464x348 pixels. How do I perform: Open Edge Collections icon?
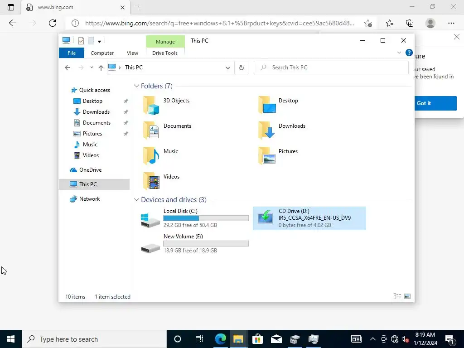click(x=410, y=23)
